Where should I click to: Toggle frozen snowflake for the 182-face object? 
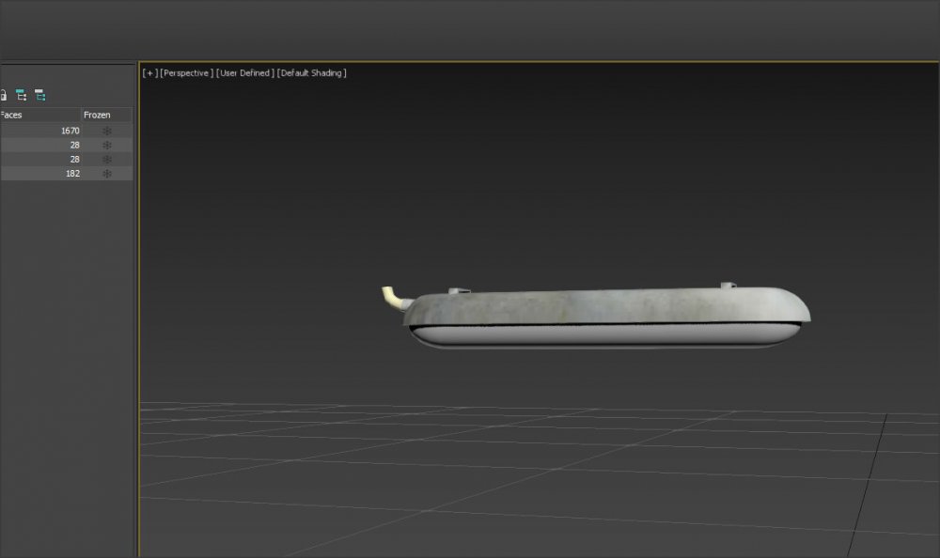point(106,174)
